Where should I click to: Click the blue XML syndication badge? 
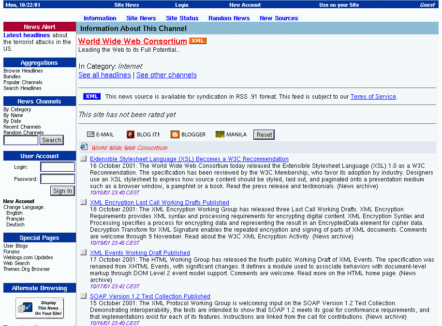[92, 96]
